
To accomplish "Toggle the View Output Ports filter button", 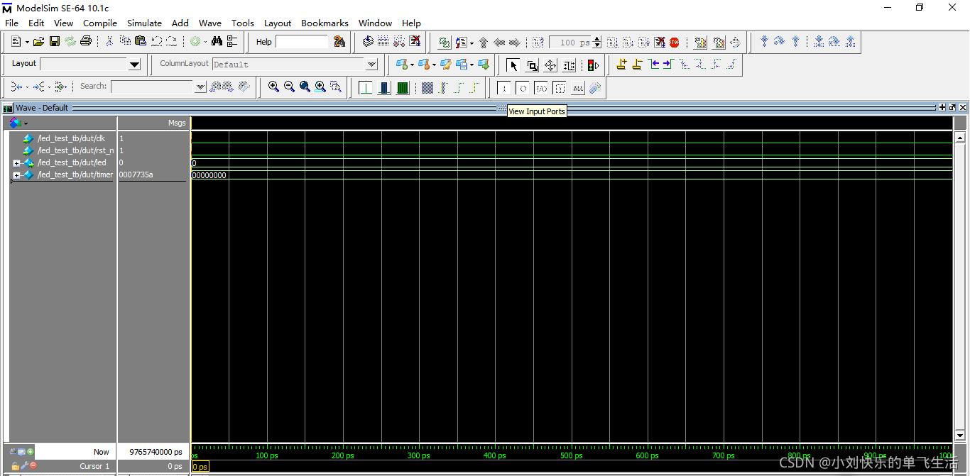I will [522, 88].
